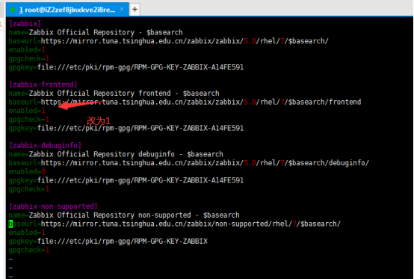Place cursor on enabled=1 under zabbix-frontend
This screenshot has height=279, width=414.
pos(27,111)
